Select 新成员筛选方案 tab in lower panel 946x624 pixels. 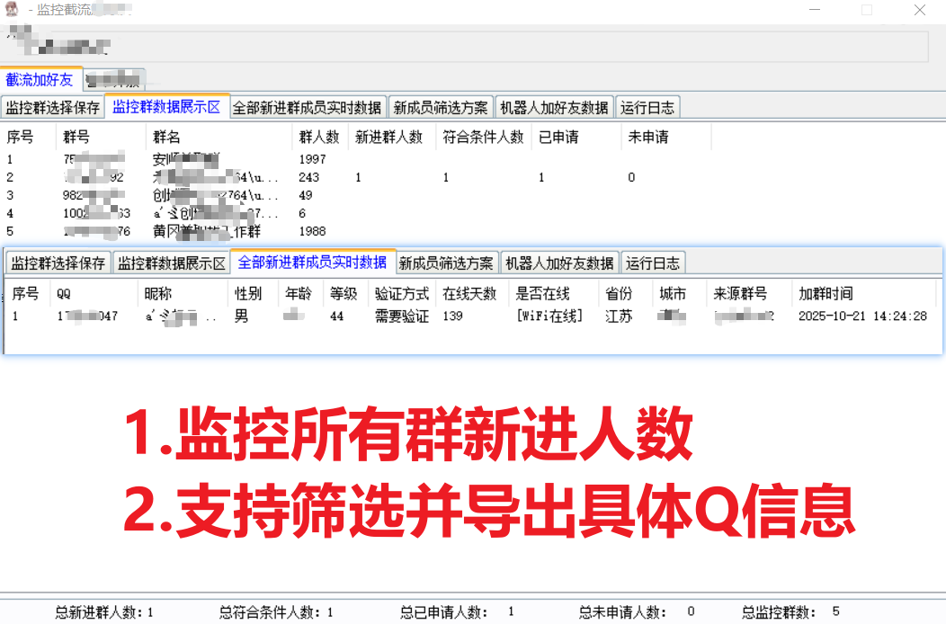point(446,263)
